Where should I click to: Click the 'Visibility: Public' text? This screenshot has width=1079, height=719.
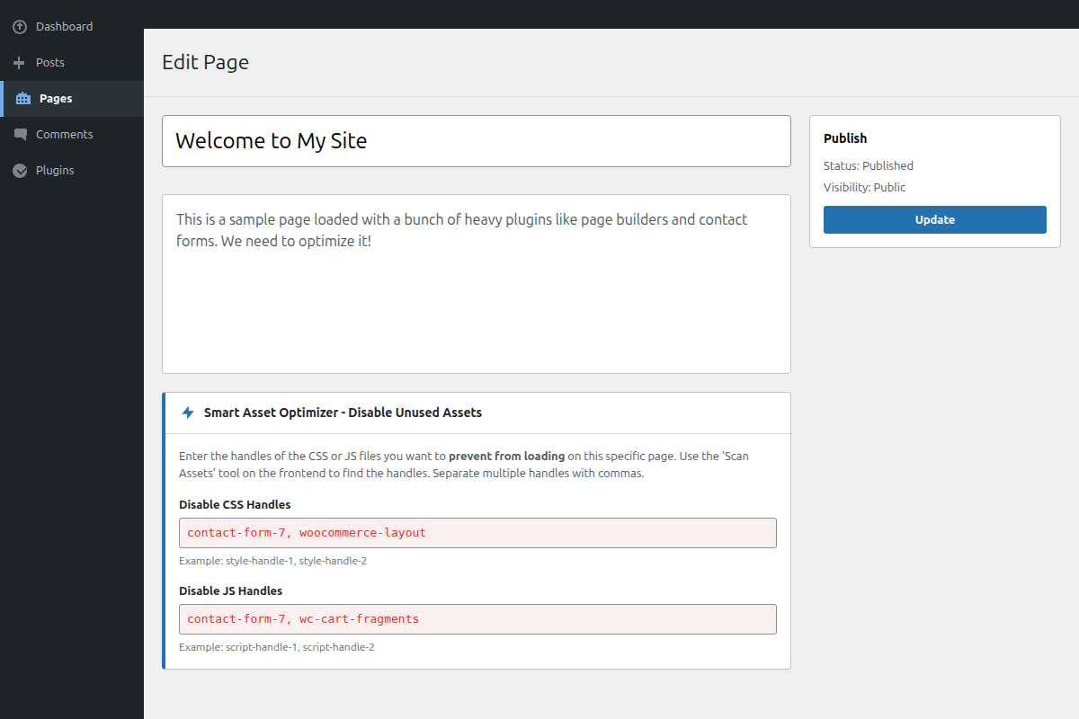click(864, 187)
